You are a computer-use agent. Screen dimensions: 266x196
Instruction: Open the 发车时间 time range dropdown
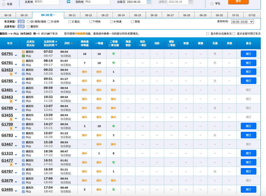pyautogui.click(x=242, y=22)
